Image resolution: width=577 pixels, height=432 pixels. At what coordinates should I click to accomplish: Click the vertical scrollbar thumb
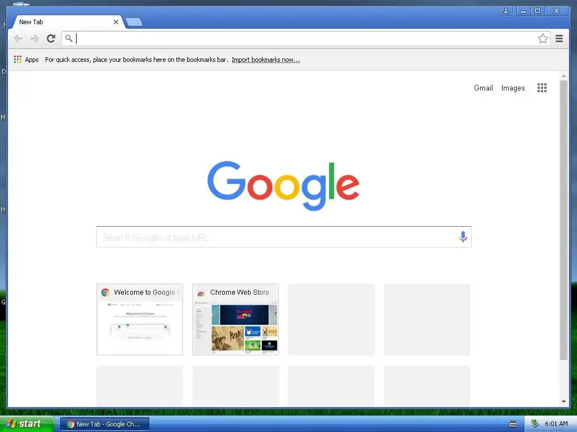click(x=563, y=220)
